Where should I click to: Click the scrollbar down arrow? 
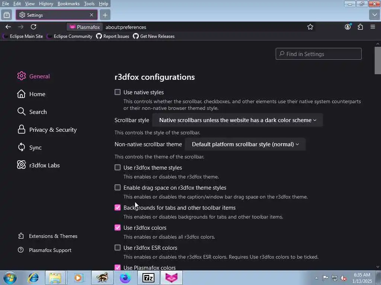[x=378, y=267]
